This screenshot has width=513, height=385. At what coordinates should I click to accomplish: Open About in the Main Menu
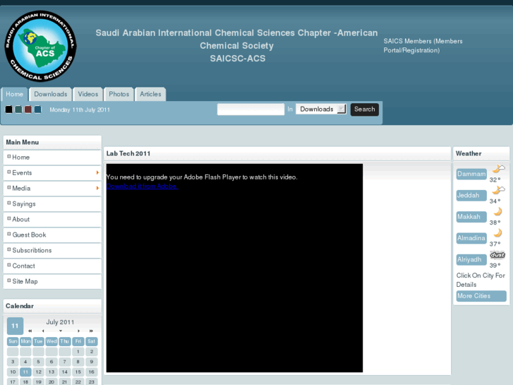pos(52,220)
